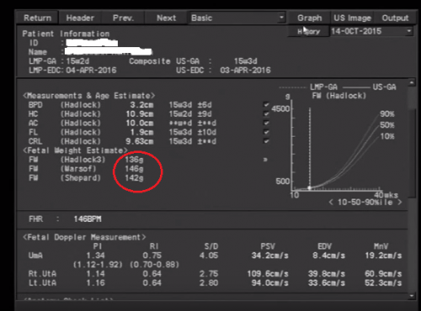Click the Fetal Weight Estimate heading
Image resolution: width=421 pixels, height=311 pixels.
75,150
